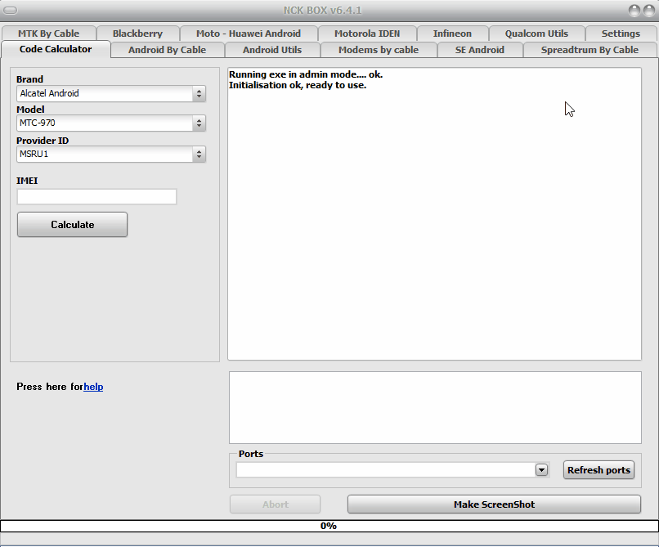The image size is (659, 547).
Task: Click the empty lower output text box
Action: click(x=435, y=407)
